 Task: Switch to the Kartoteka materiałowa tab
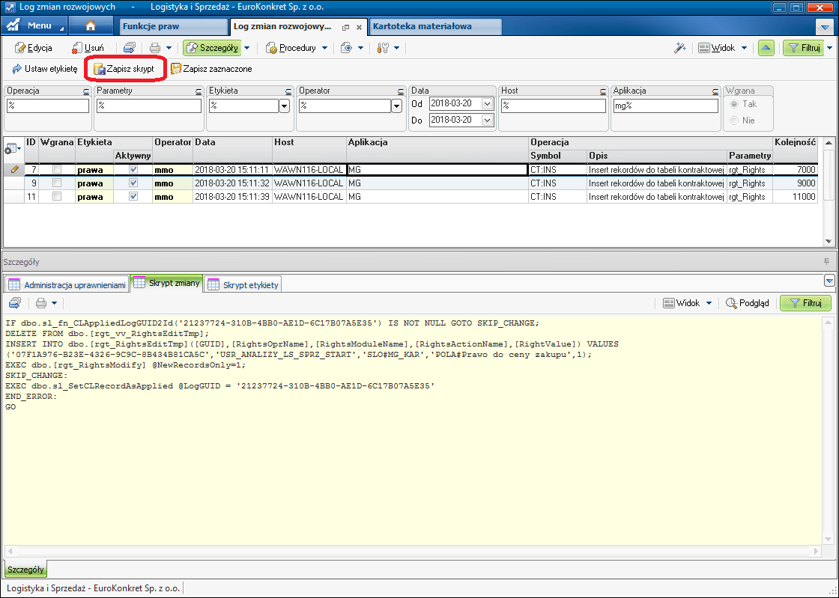point(435,26)
